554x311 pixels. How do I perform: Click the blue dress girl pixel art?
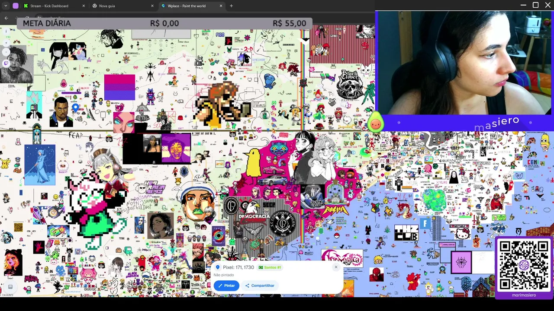coord(40,165)
